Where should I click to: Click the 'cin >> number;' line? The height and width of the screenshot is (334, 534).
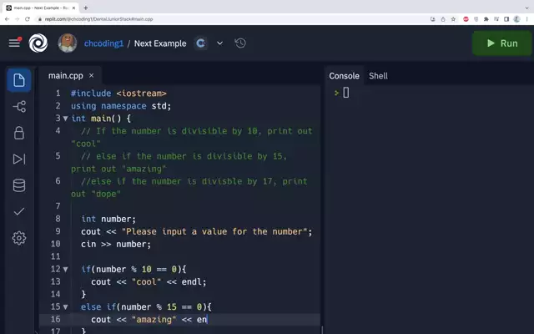pyautogui.click(x=116, y=244)
